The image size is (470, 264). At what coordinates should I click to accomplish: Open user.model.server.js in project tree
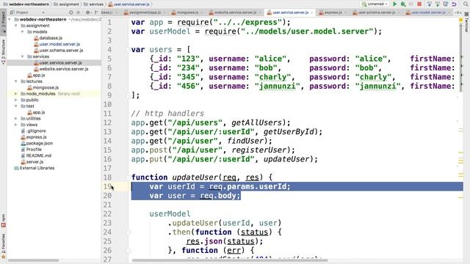point(59,44)
